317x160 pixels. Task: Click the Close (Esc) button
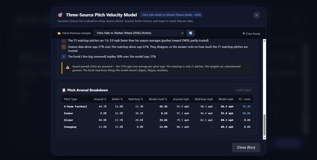pos(246,147)
